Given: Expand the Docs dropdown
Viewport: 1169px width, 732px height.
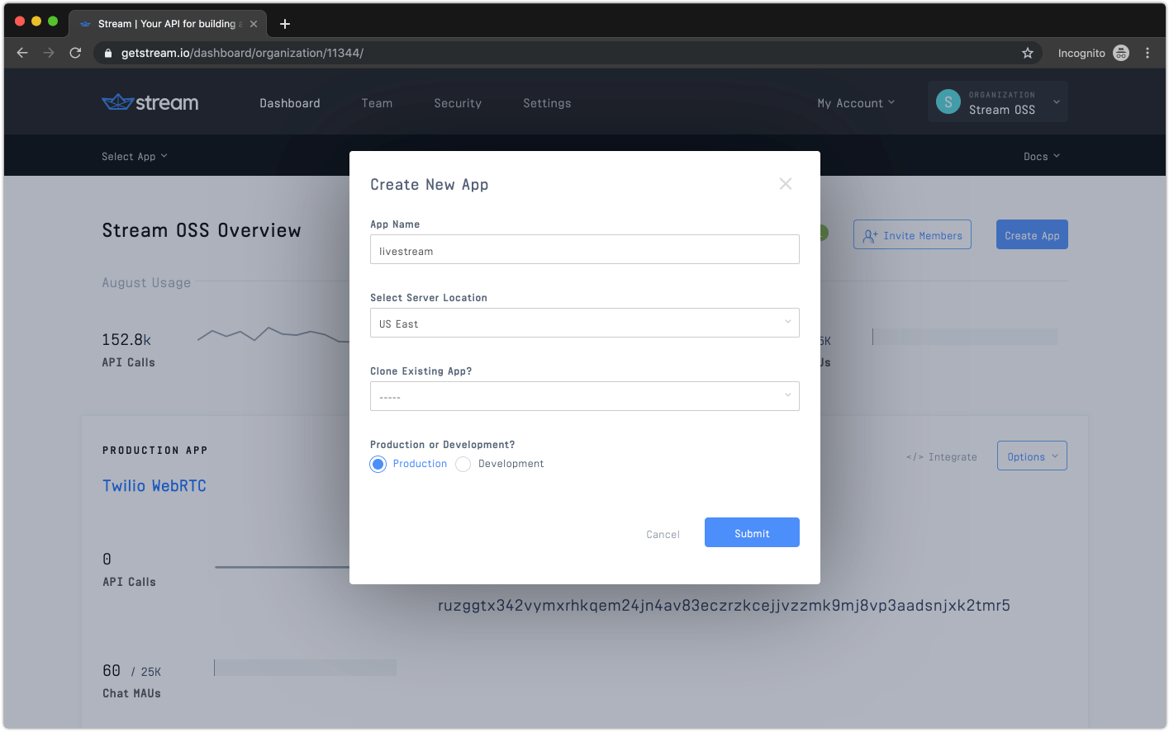Looking at the screenshot, I should [x=1042, y=157].
